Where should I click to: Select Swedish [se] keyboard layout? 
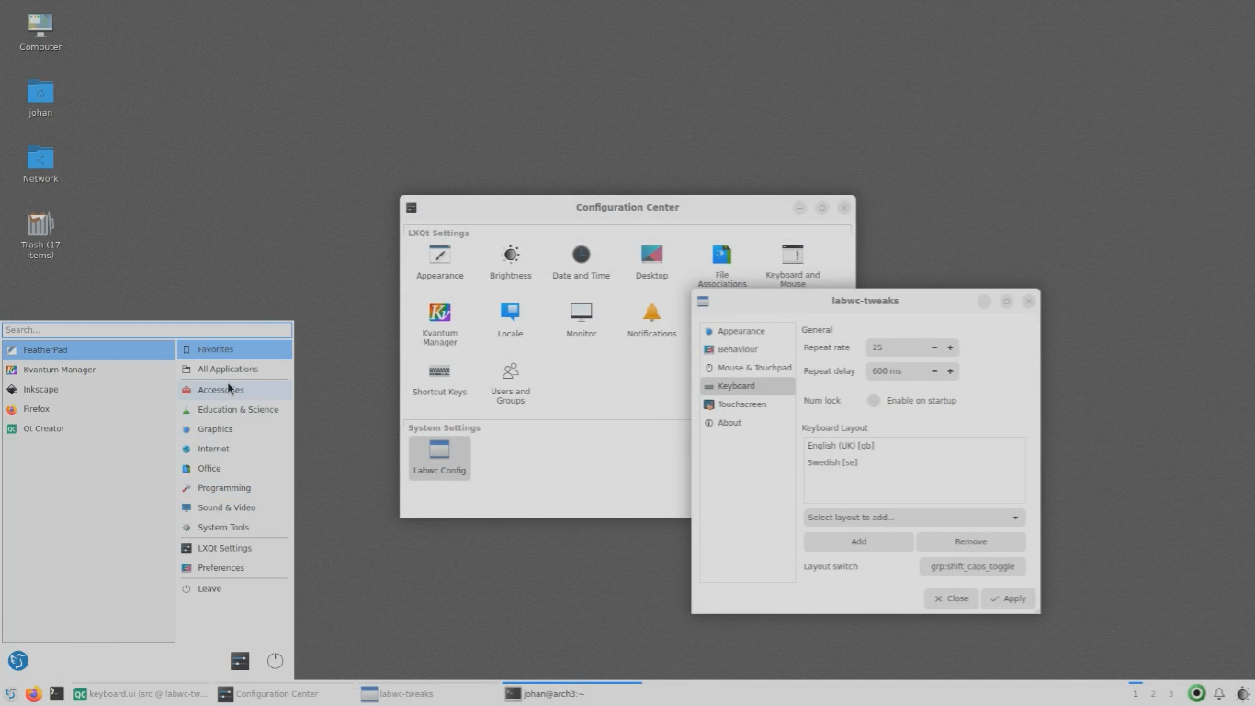click(832, 462)
